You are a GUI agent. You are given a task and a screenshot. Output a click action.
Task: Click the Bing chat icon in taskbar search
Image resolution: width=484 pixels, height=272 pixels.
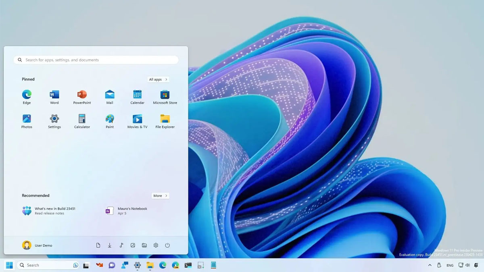pyautogui.click(x=75, y=265)
